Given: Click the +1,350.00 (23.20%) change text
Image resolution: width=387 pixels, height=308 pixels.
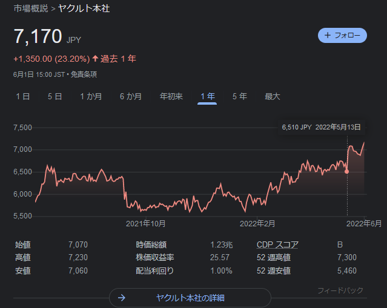Looking at the screenshot, I should tap(51, 59).
